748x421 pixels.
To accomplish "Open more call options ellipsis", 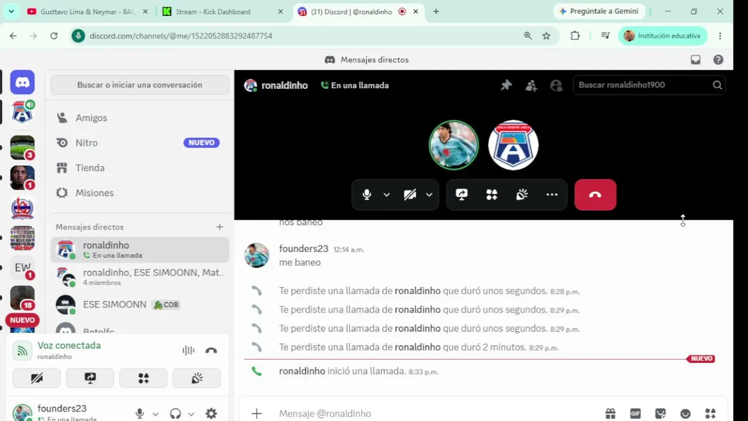I will (x=552, y=195).
